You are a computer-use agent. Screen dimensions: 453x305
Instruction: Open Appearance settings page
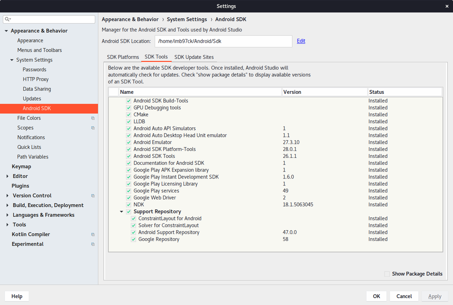click(30, 40)
